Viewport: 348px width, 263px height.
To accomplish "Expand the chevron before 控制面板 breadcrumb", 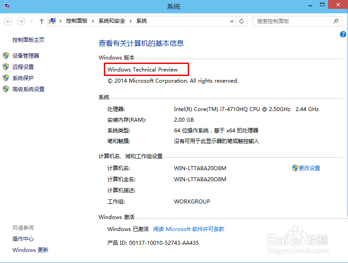I will (x=60, y=21).
